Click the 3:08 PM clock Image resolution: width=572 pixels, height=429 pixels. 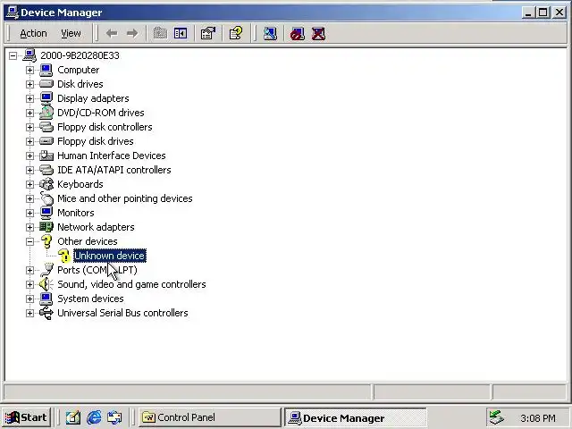(x=538, y=418)
